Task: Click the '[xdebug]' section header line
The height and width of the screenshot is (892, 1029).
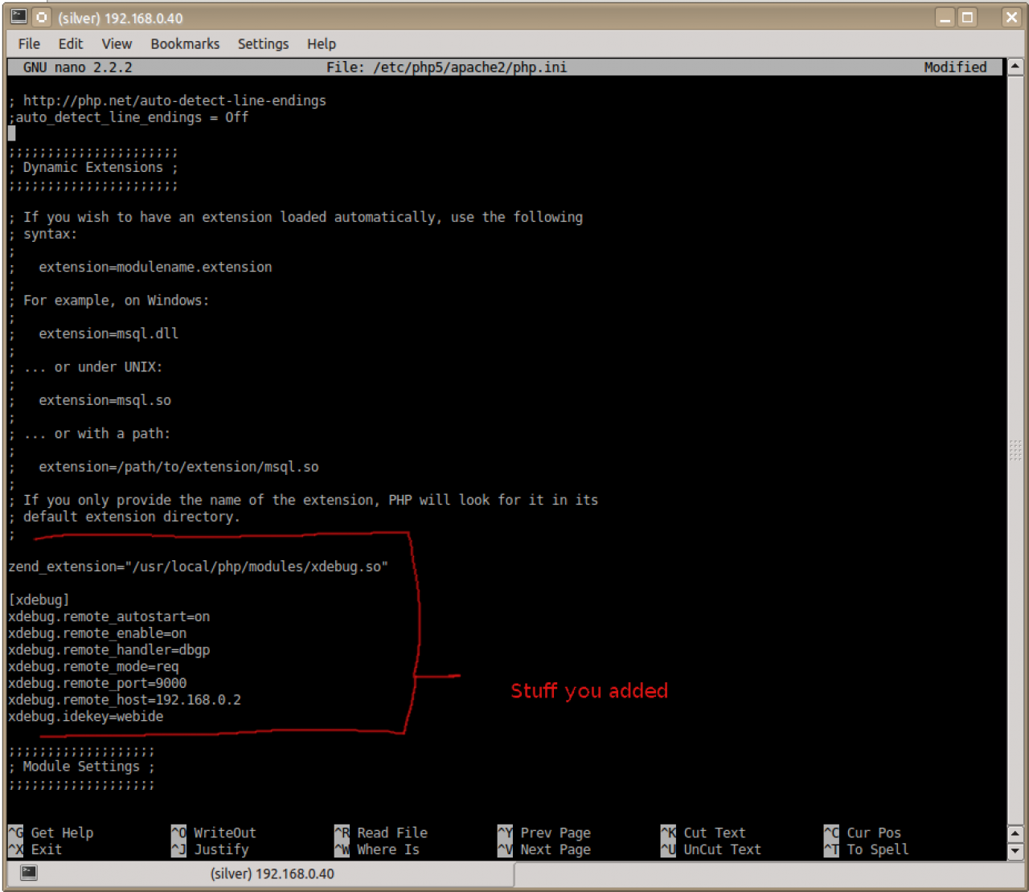Action: point(39,600)
